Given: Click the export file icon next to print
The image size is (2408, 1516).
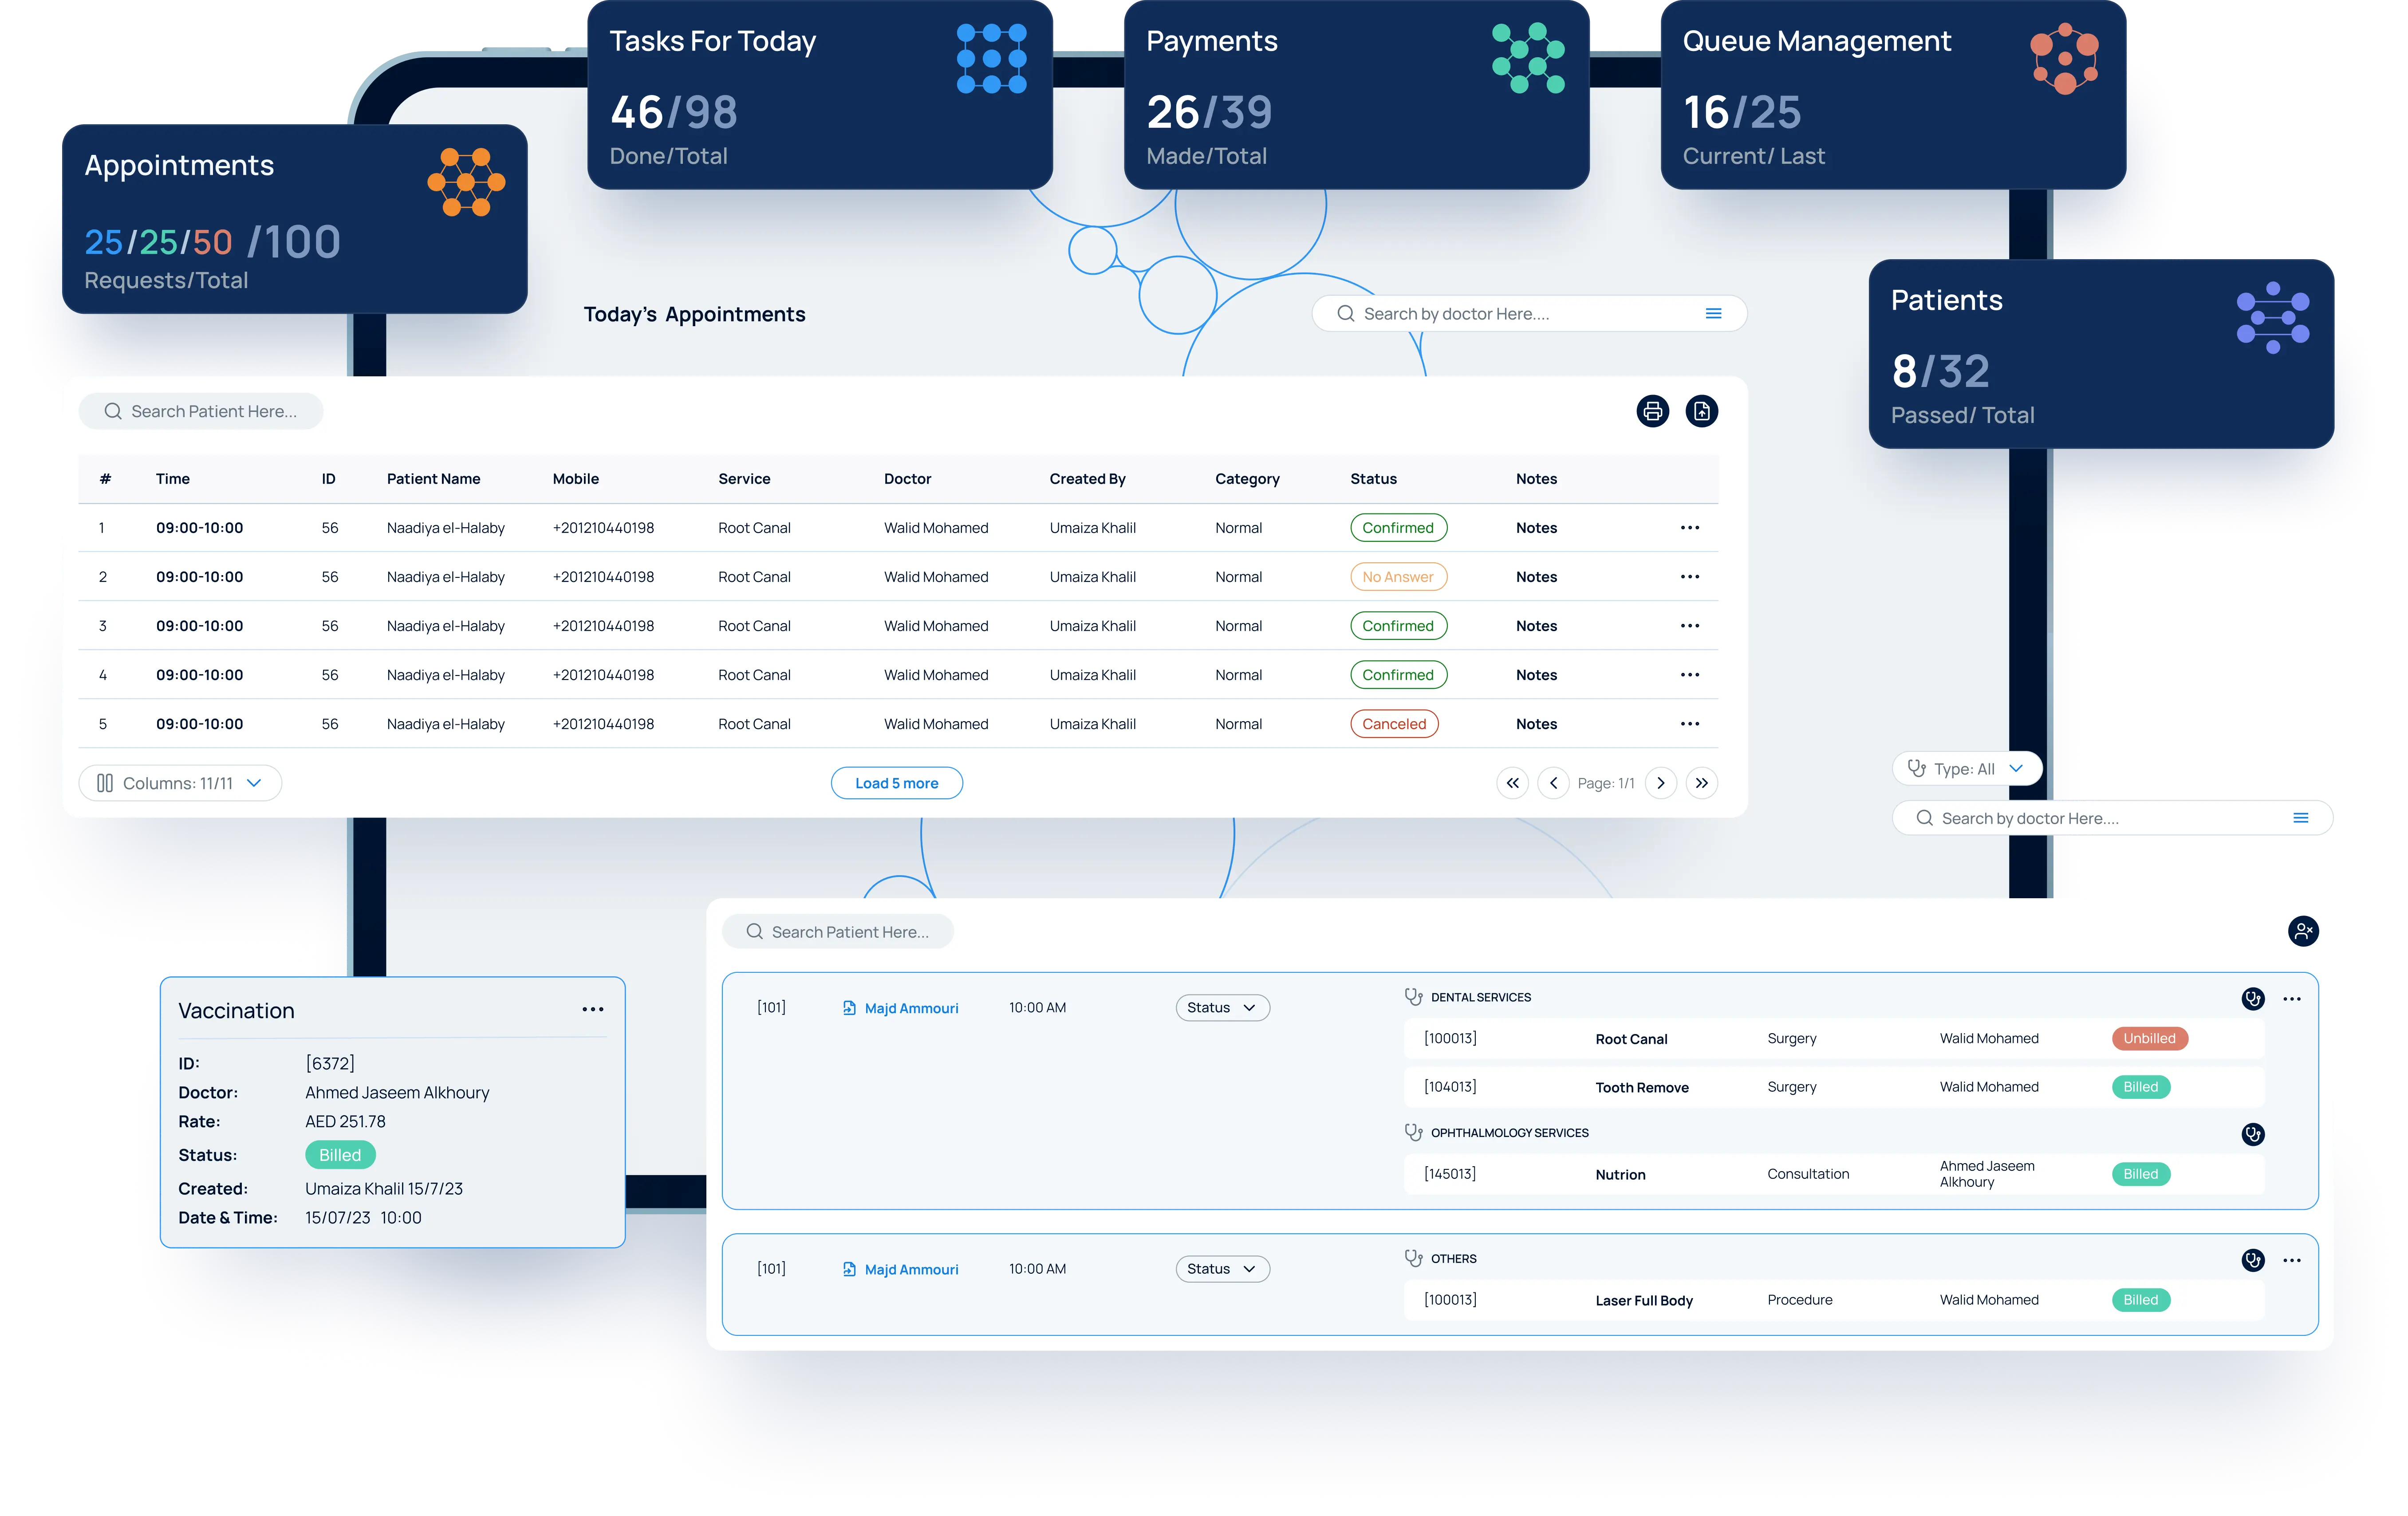Looking at the screenshot, I should [x=1701, y=411].
